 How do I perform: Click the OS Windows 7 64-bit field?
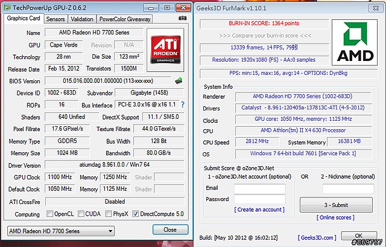point(303,153)
